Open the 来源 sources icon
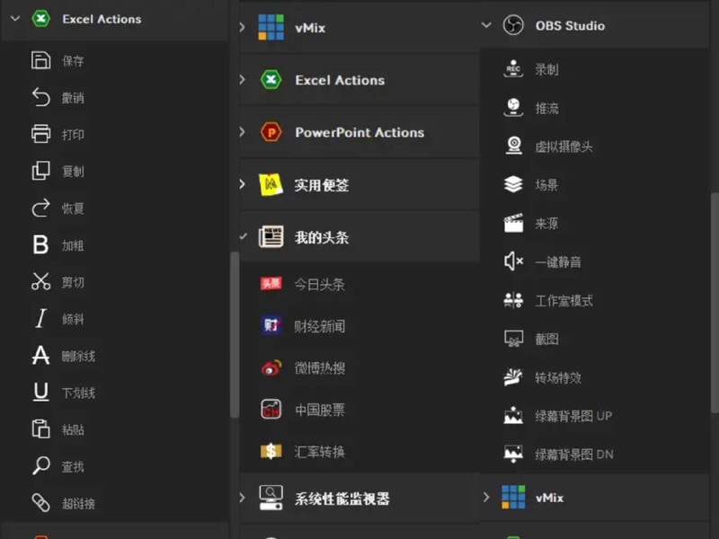Viewport: 719px width, 539px height. click(514, 223)
